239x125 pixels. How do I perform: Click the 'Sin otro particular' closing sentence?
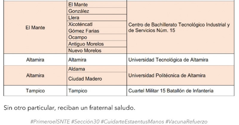tap(69, 107)
